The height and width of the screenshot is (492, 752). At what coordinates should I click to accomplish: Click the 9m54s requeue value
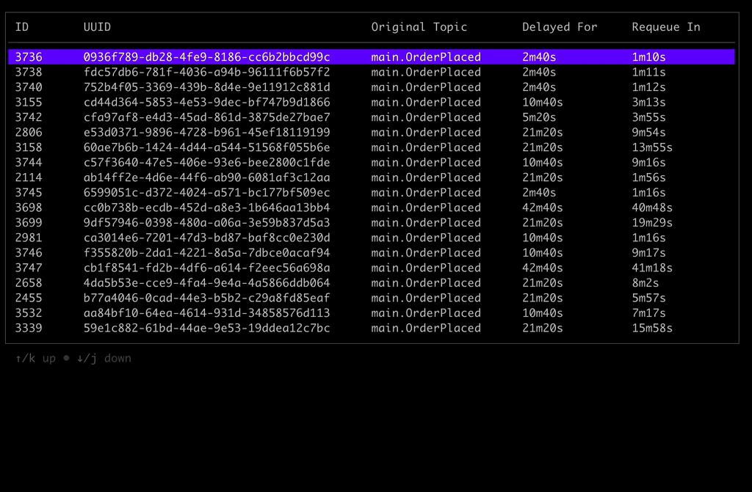[x=649, y=132]
